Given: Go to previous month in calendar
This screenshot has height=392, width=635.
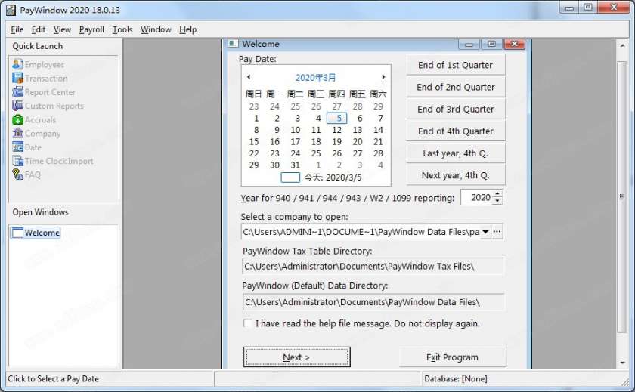Looking at the screenshot, I should 249,77.
